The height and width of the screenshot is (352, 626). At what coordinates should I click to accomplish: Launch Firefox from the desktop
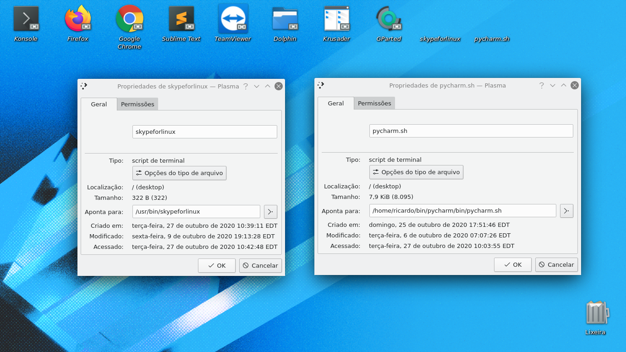pyautogui.click(x=77, y=24)
